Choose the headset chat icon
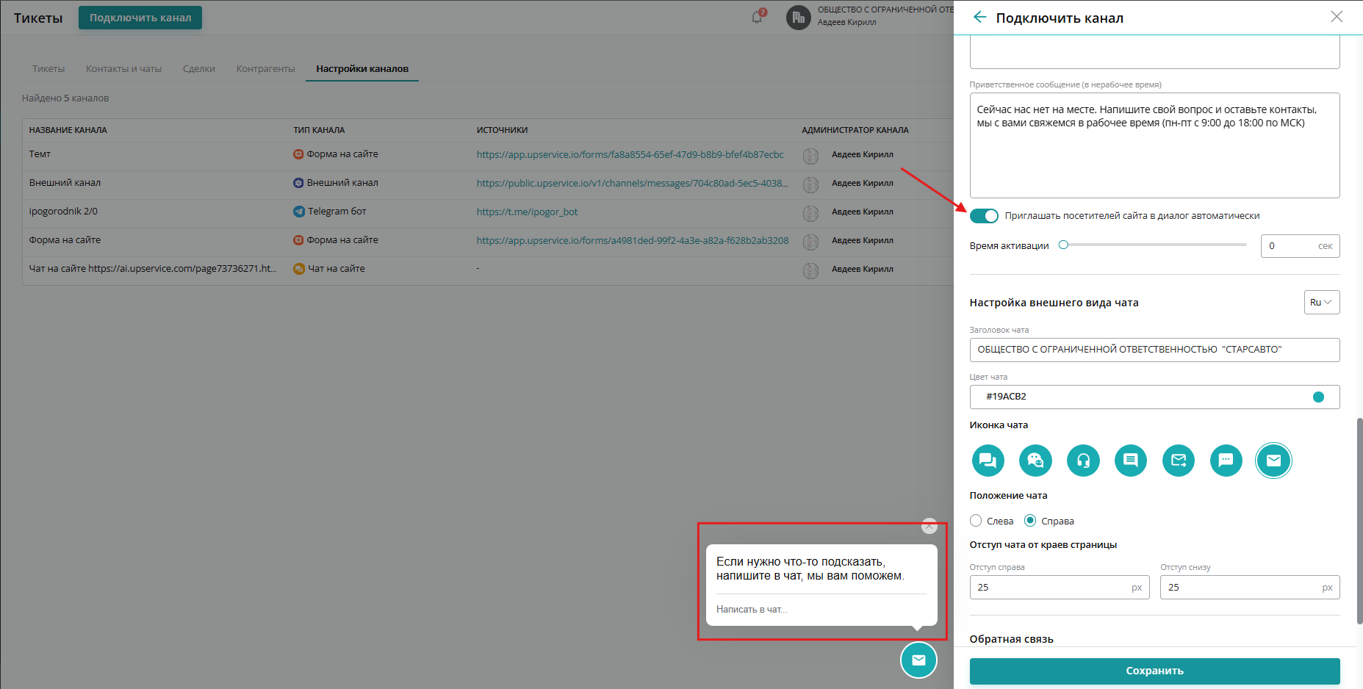 (1083, 461)
